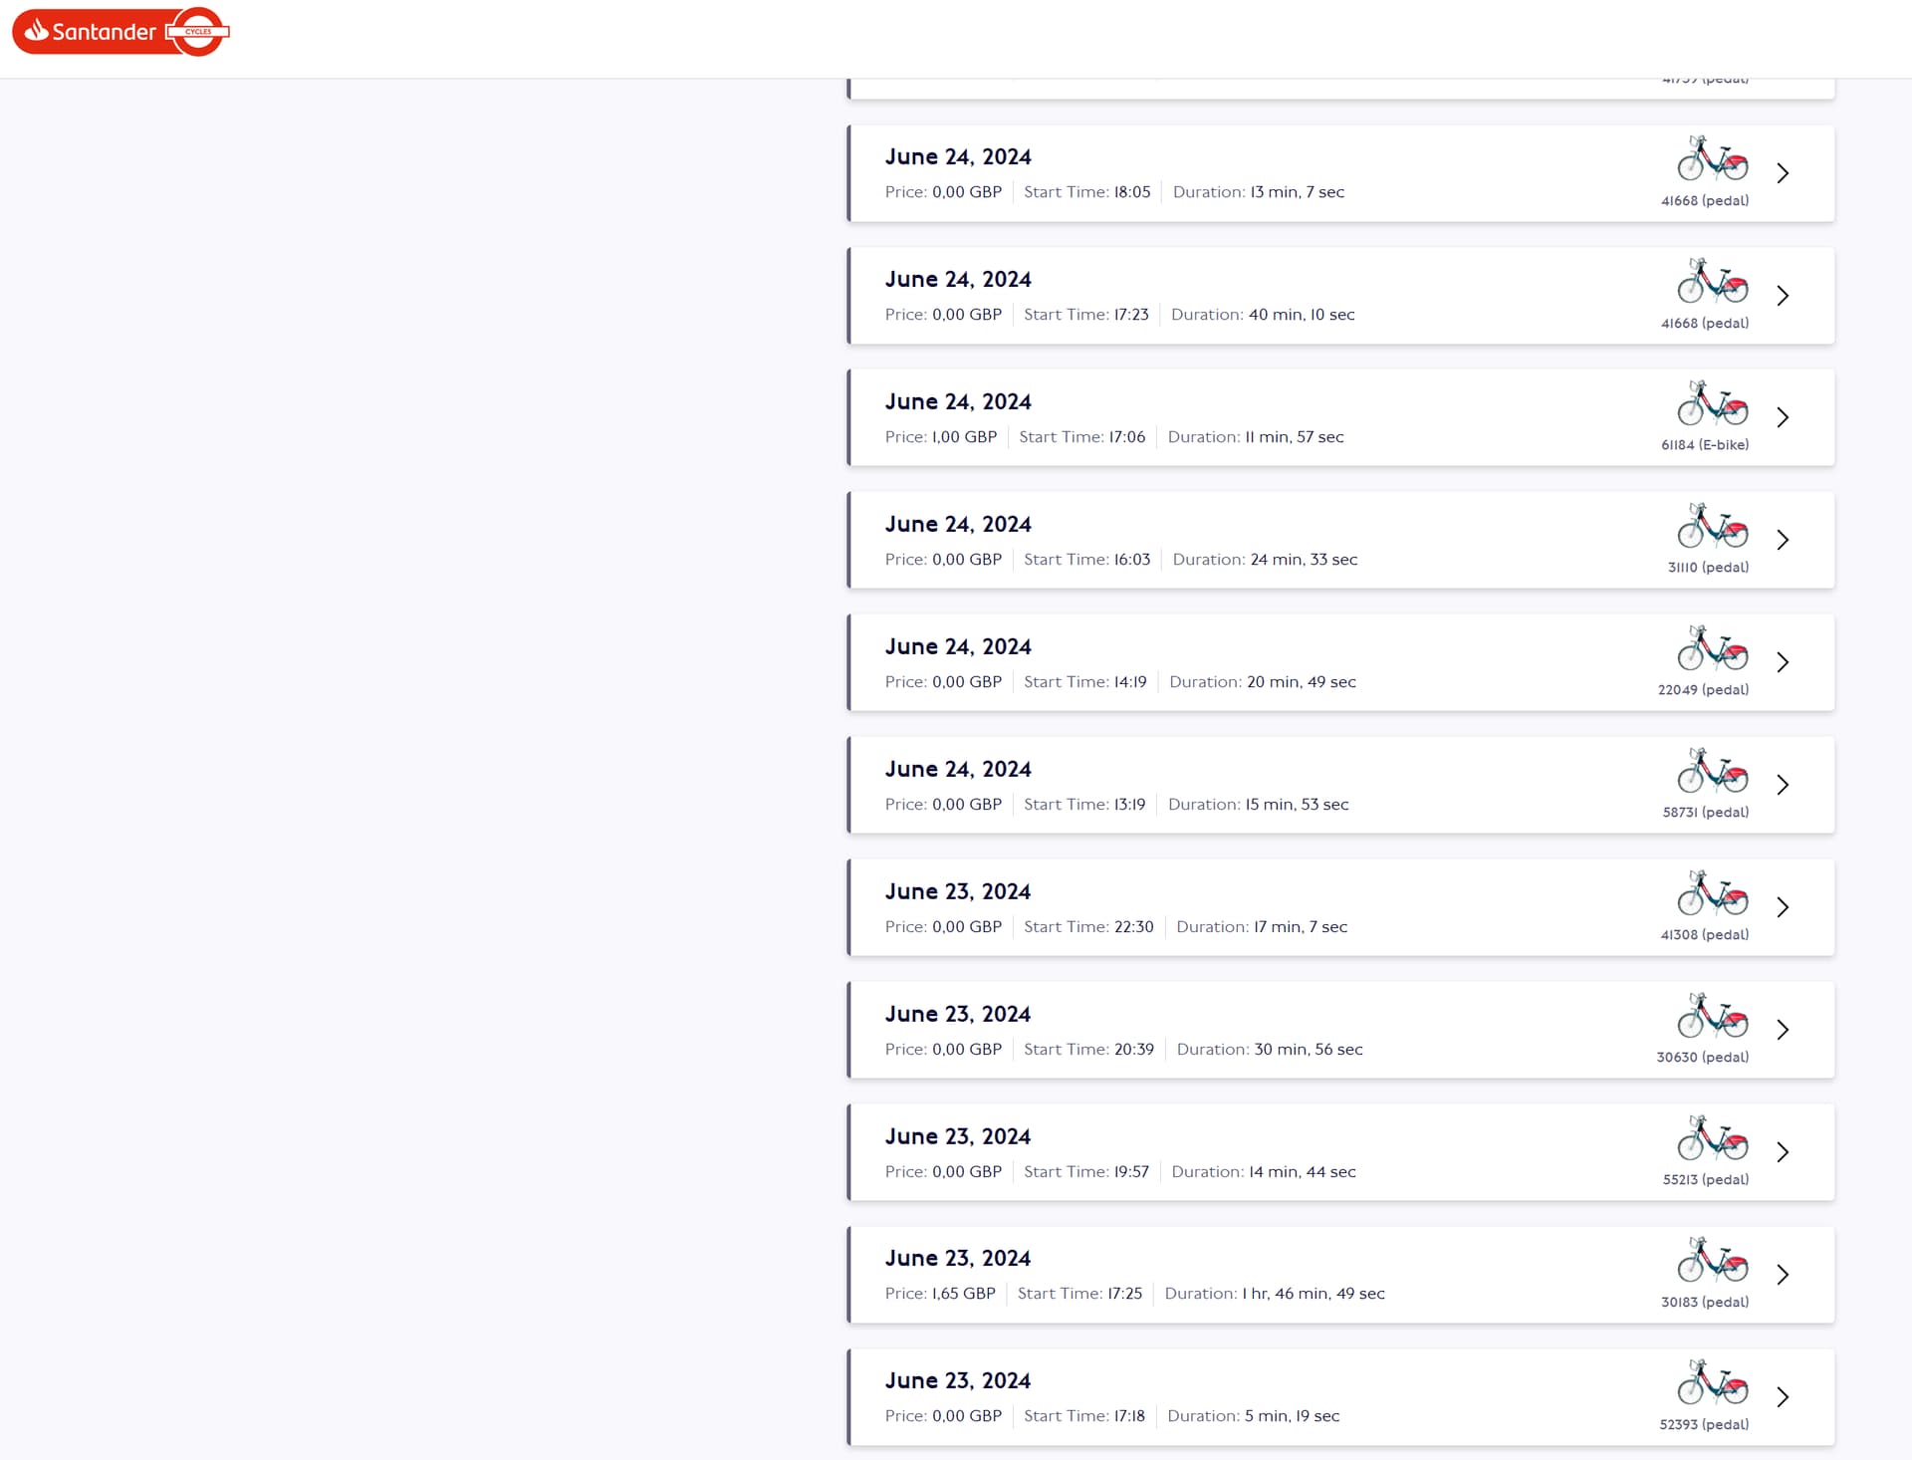The width and height of the screenshot is (1912, 1460).
Task: Open chevron for June 23 ride at 22:30
Action: pyautogui.click(x=1783, y=907)
